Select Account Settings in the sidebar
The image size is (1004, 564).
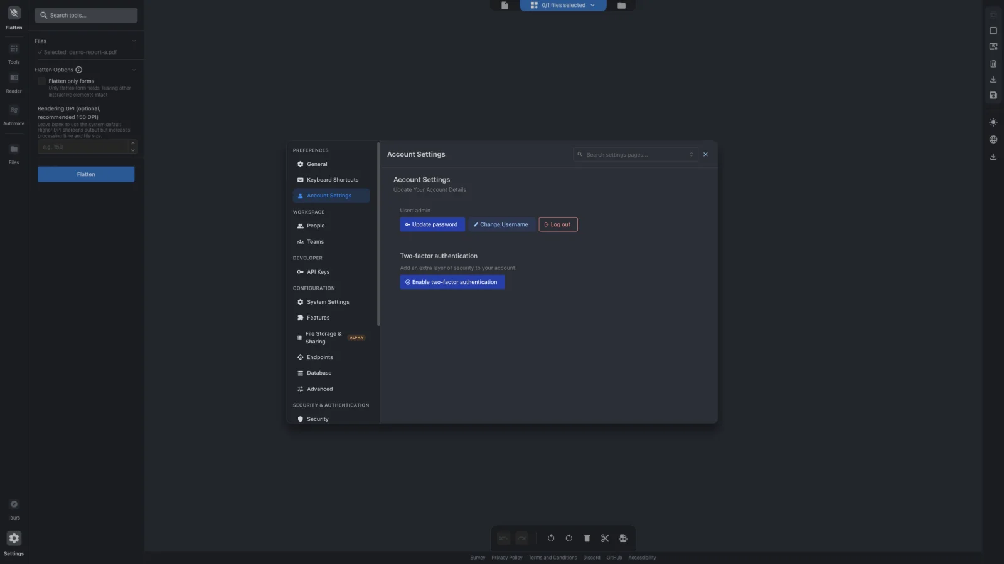coord(331,196)
